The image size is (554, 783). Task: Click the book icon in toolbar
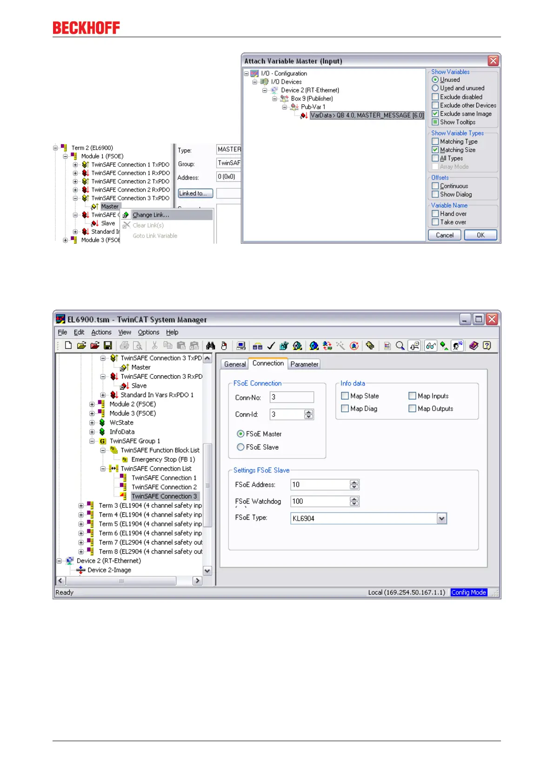(474, 345)
